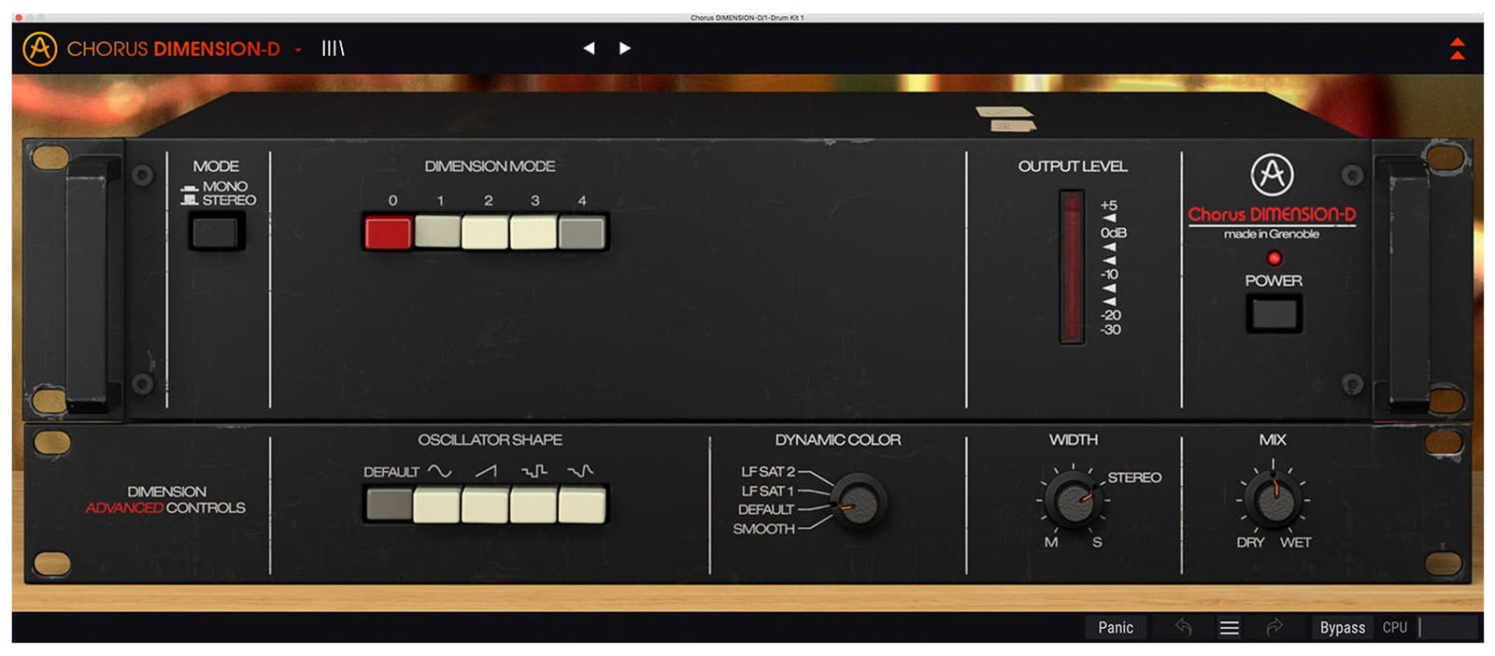This screenshot has width=1495, height=656.
Task: Go to previous preset with left arrow
Action: (589, 49)
